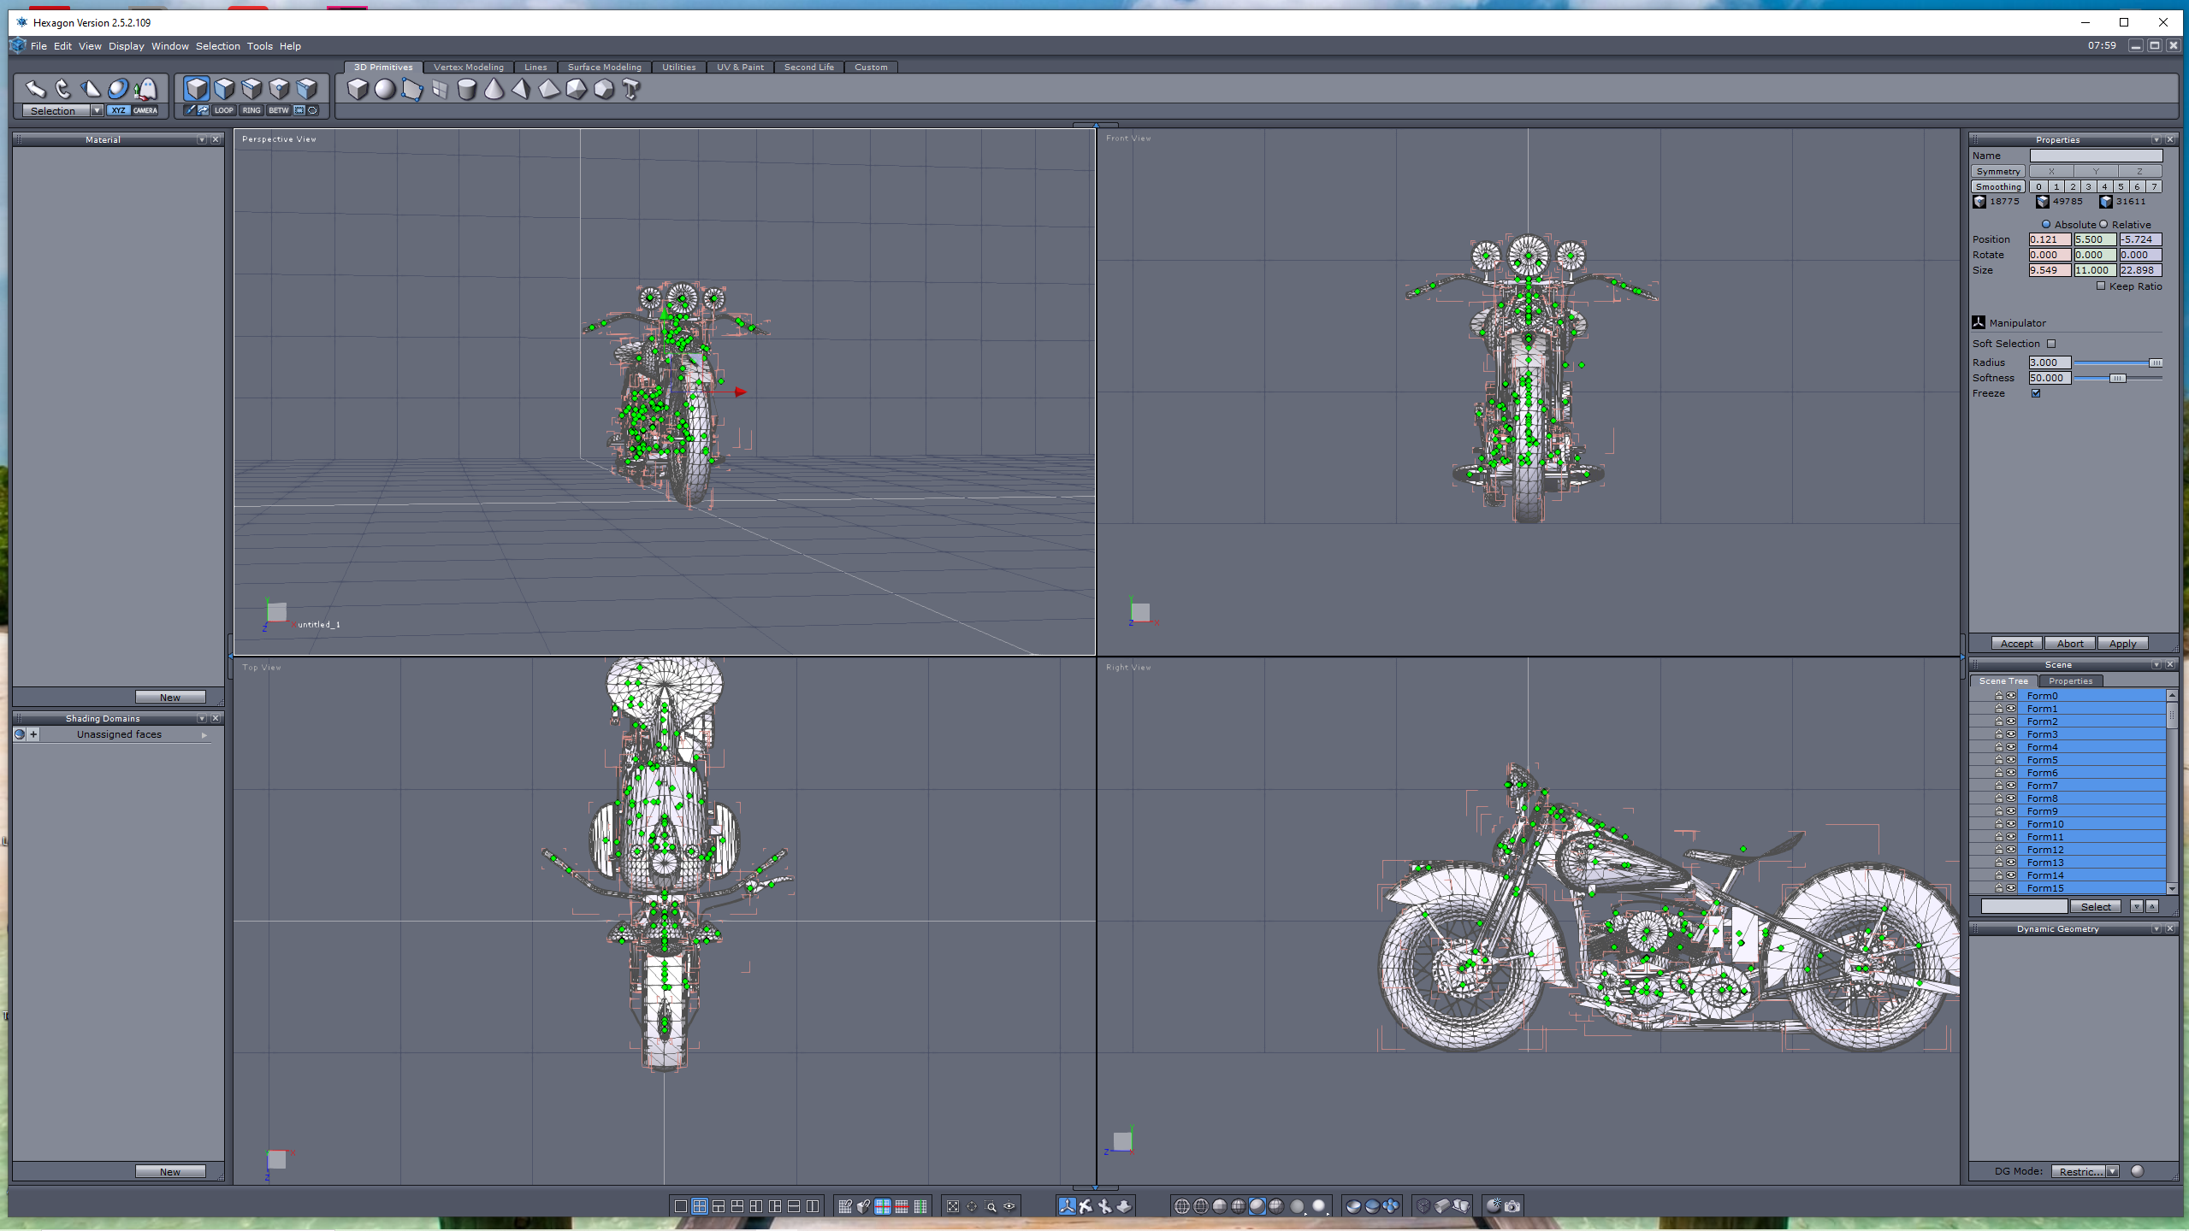Choose the Relative position radio button

click(2104, 225)
